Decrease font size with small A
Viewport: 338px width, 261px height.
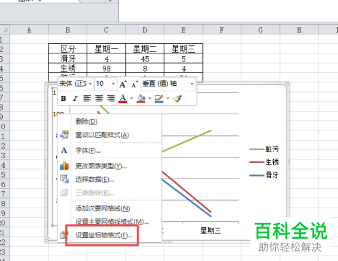tap(135, 85)
